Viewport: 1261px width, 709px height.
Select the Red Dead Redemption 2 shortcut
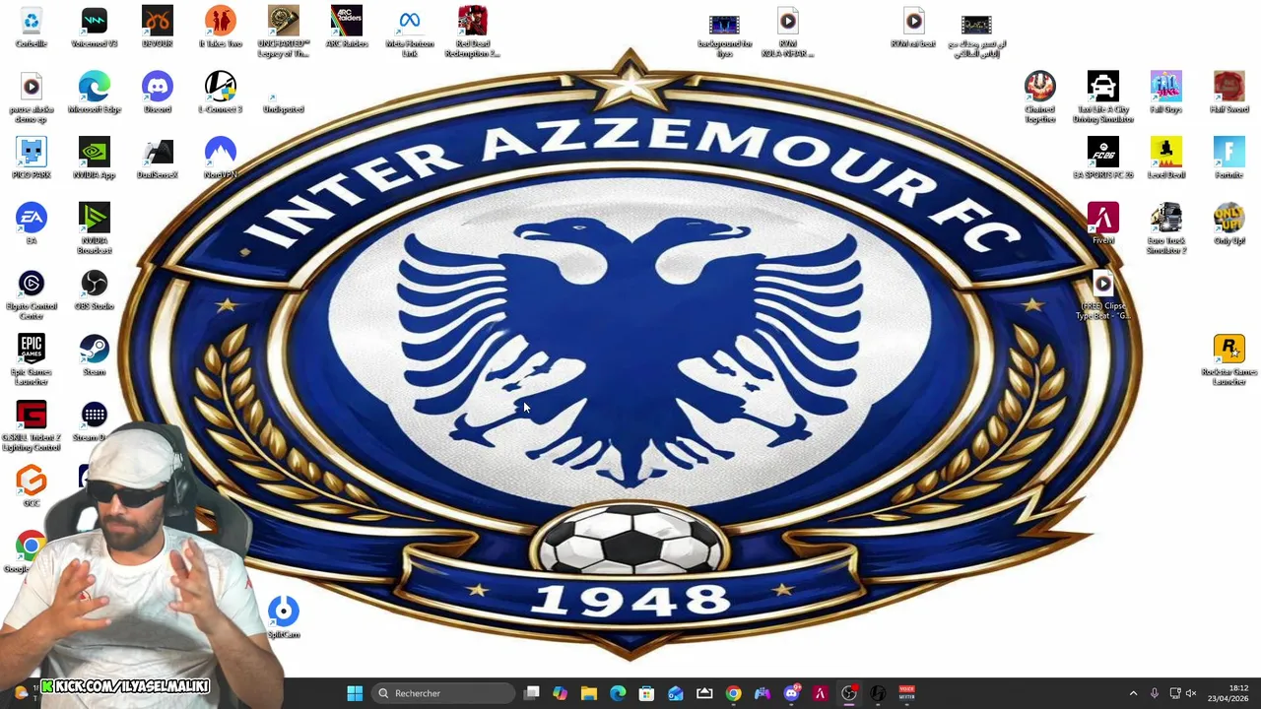(473, 32)
